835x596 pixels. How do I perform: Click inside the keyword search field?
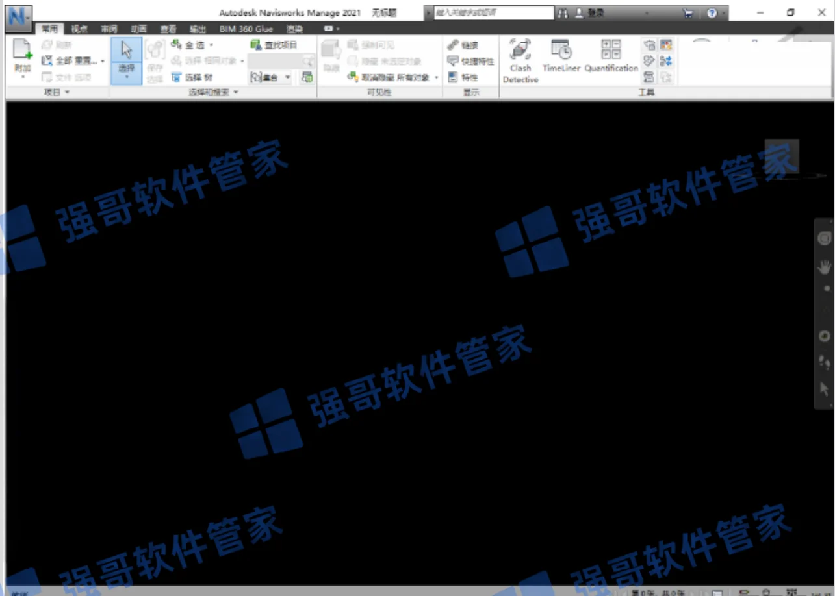[493, 12]
